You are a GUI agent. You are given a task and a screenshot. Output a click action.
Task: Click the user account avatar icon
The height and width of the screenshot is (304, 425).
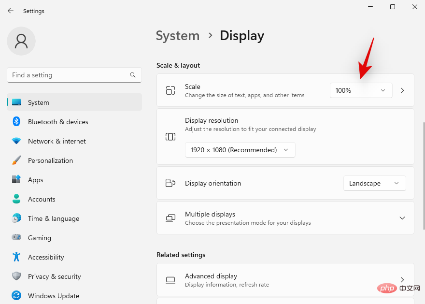click(21, 41)
